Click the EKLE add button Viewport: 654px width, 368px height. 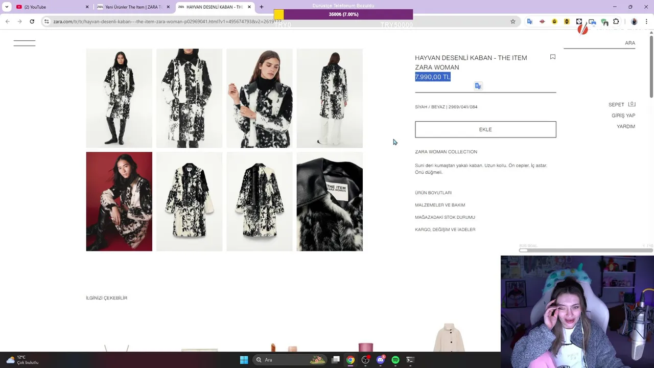pos(485,129)
